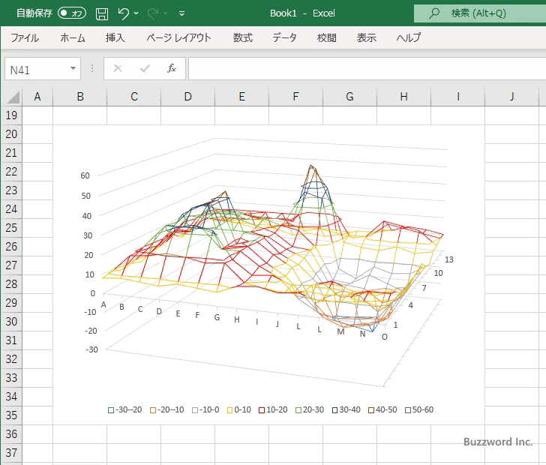The width and height of the screenshot is (546, 465).
Task: Open the 数式 tab
Action: 243,37
